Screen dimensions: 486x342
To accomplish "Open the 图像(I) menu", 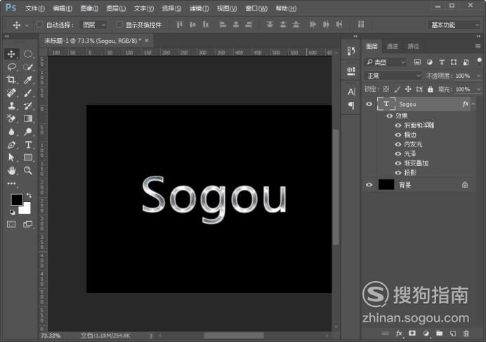I will click(x=89, y=8).
